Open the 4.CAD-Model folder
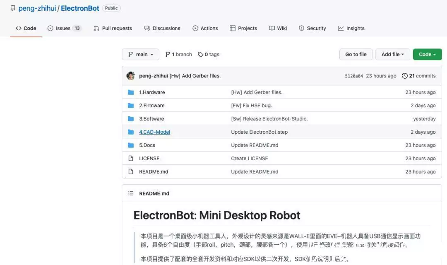The width and height of the screenshot is (447, 265). [x=154, y=132]
